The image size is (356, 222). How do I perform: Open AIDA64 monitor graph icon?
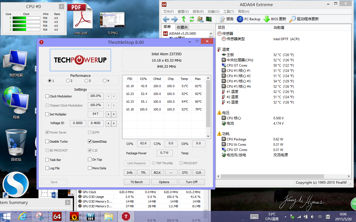209,19
